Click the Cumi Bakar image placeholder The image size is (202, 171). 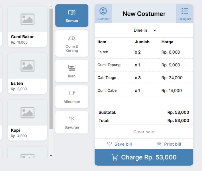pos(27,19)
